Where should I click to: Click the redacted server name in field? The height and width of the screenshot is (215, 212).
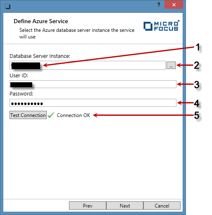[26, 66]
